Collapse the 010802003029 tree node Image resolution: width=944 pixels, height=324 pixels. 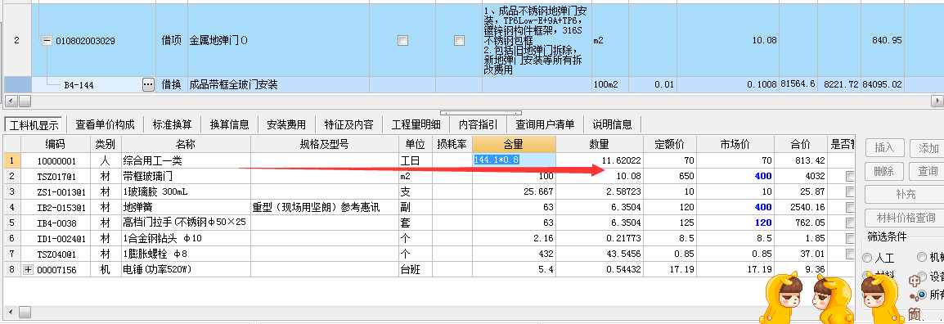pyautogui.click(x=47, y=41)
